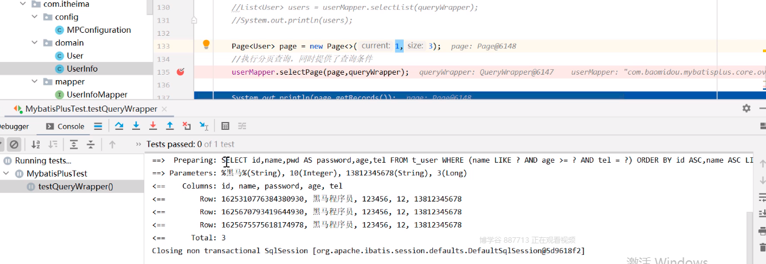Click gutter line number 133
Viewport: 766px width, 264px height.
click(163, 46)
